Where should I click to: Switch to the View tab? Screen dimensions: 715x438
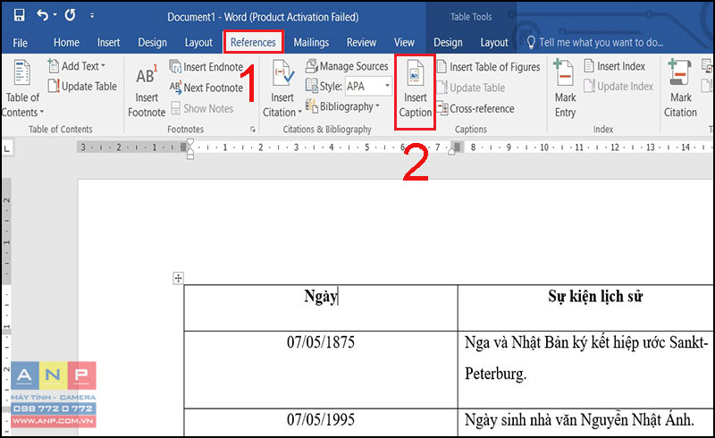click(x=404, y=42)
